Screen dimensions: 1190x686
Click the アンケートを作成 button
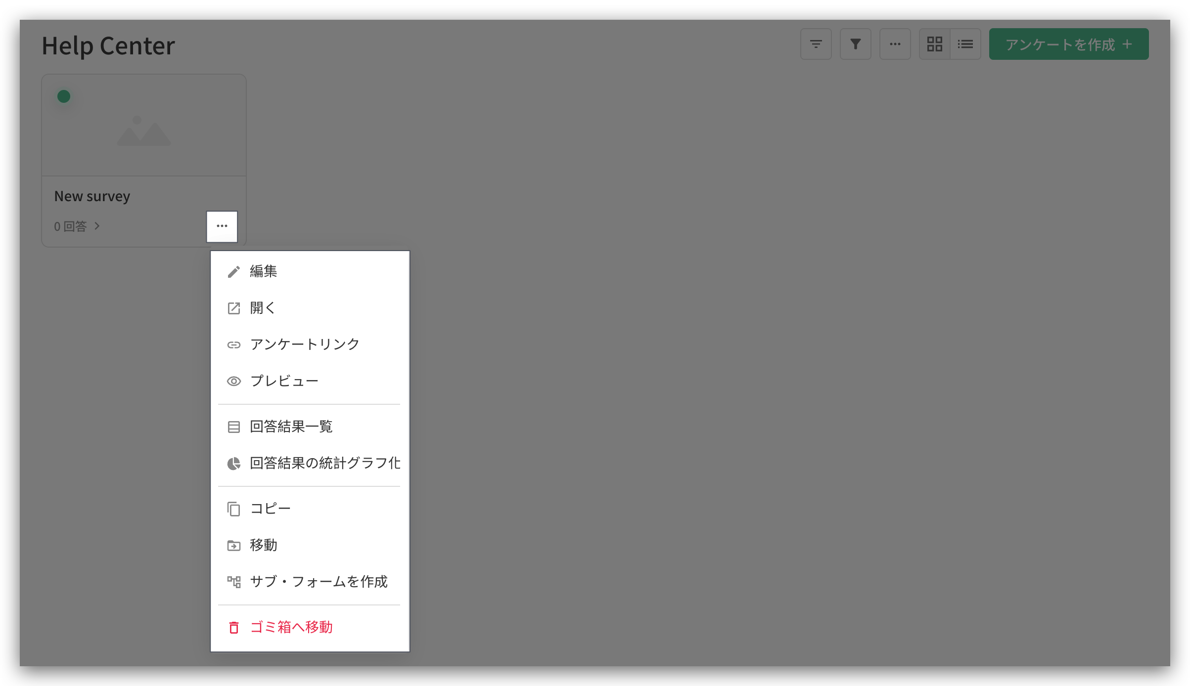pos(1068,44)
